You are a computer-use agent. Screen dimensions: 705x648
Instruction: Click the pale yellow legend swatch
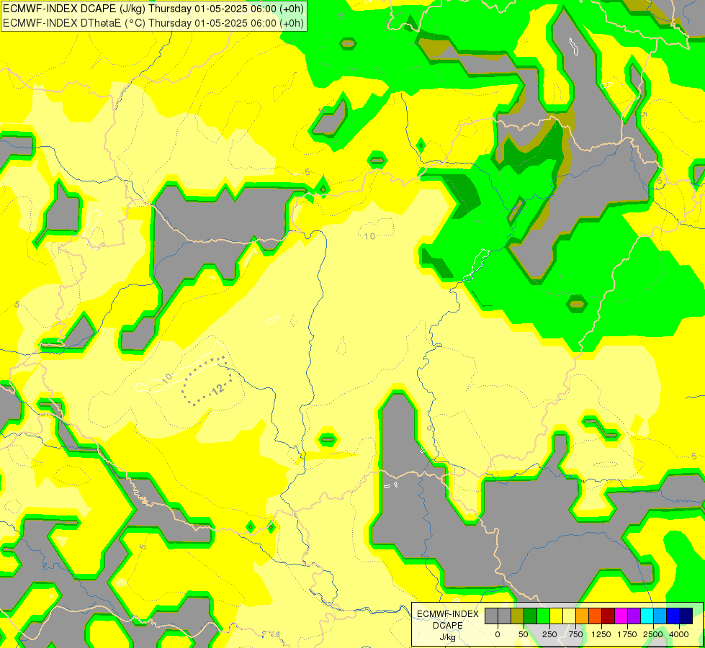[x=570, y=616]
